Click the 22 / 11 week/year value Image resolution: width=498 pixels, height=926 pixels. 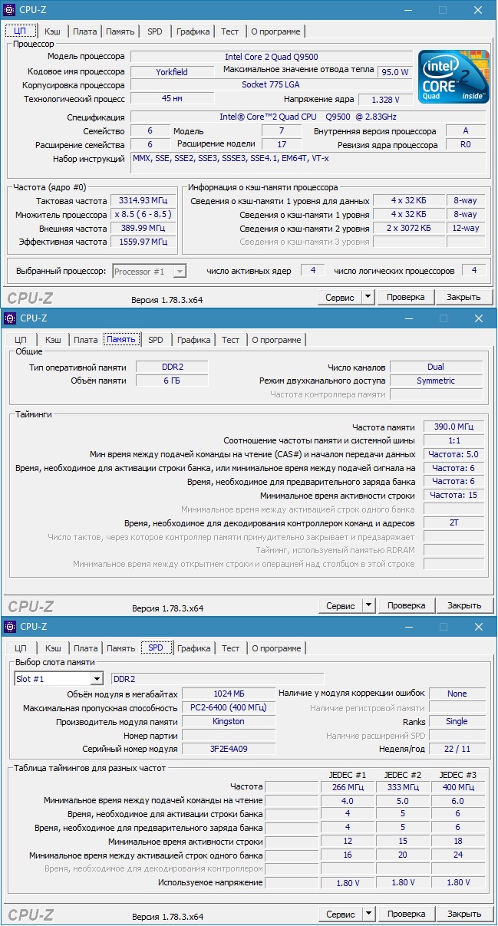pyautogui.click(x=457, y=749)
